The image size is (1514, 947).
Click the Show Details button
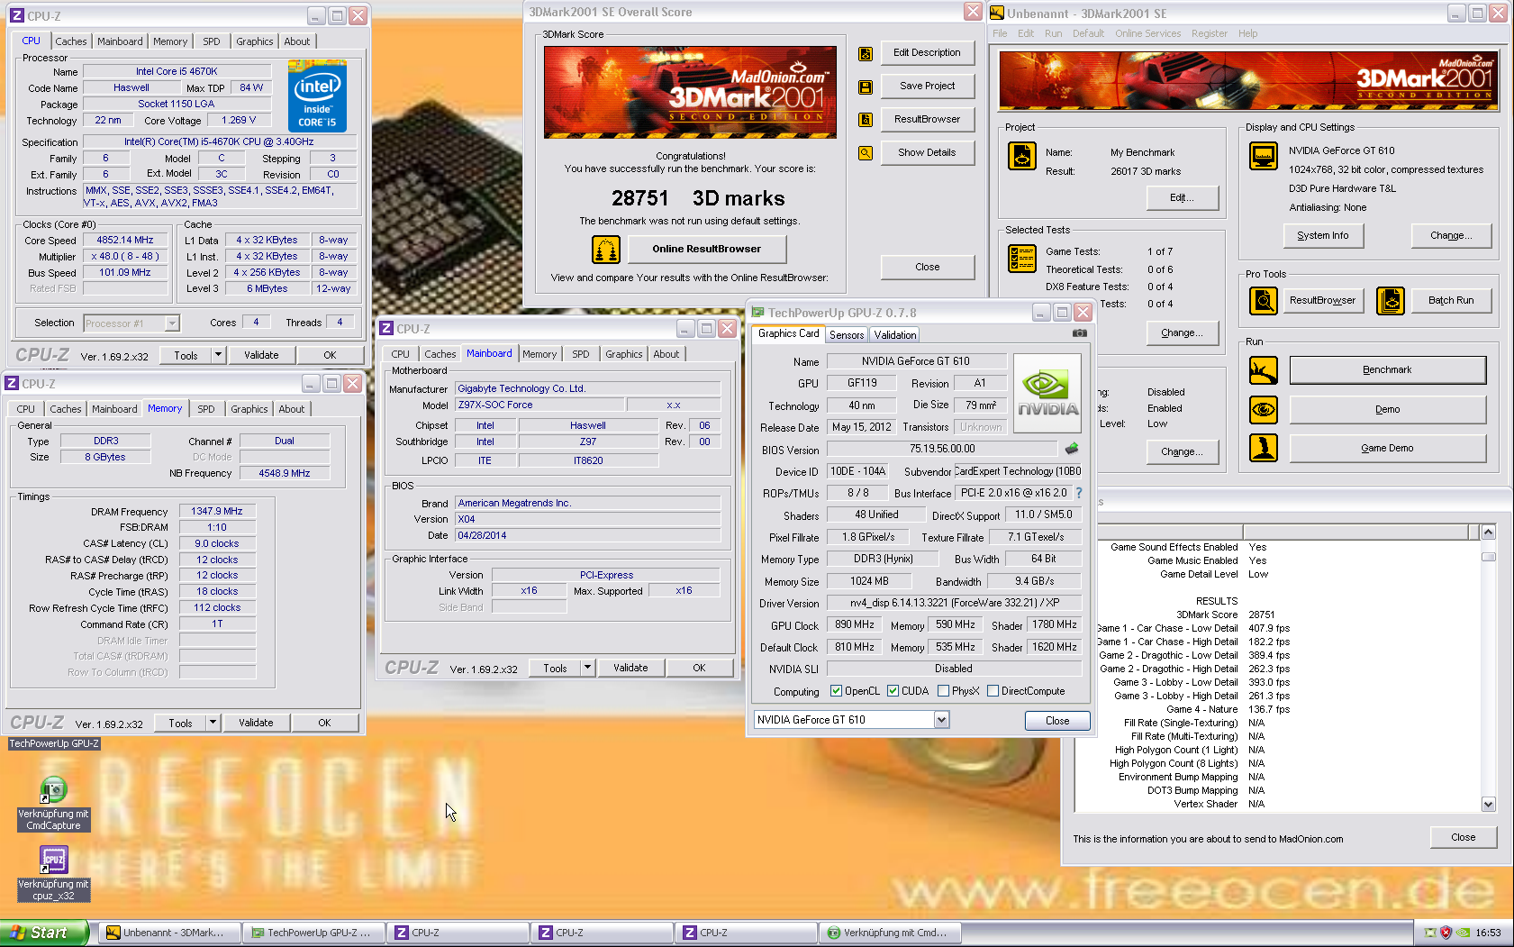point(928,153)
